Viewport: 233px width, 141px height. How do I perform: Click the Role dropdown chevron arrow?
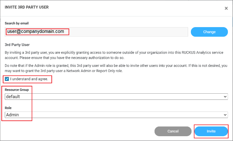pyautogui.click(x=225, y=115)
